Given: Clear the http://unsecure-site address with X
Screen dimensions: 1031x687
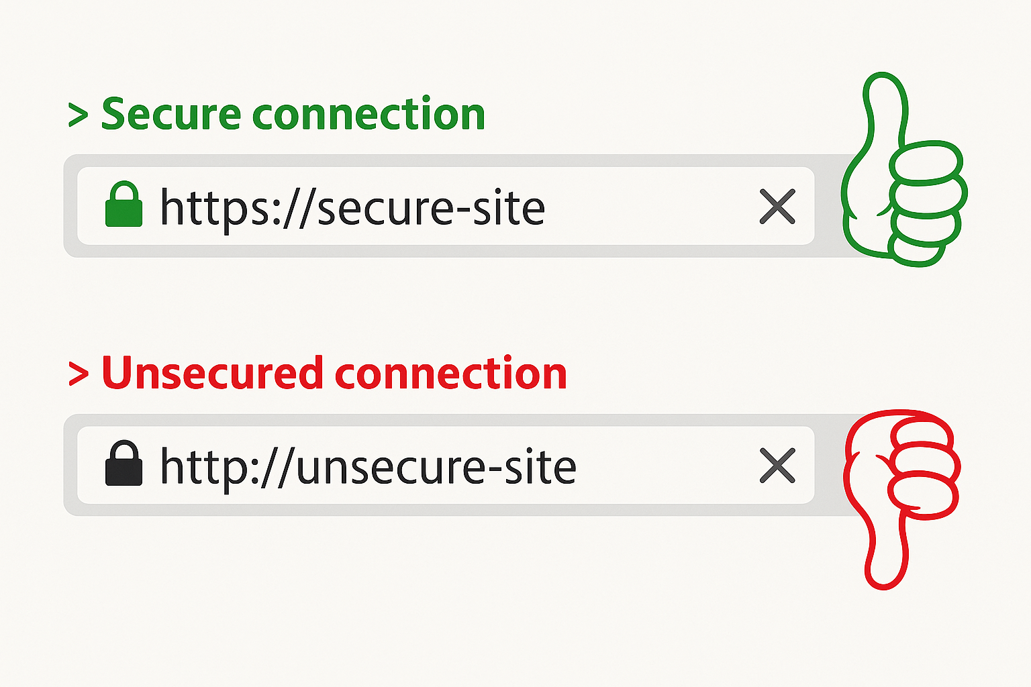Looking at the screenshot, I should 777,466.
